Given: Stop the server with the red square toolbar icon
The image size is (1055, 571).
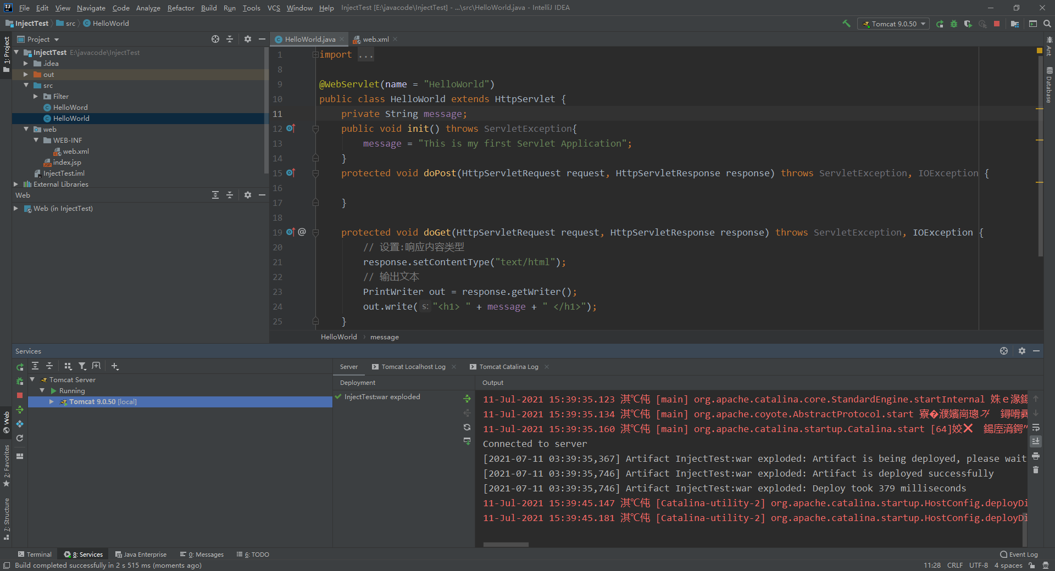Looking at the screenshot, I should 997,24.
